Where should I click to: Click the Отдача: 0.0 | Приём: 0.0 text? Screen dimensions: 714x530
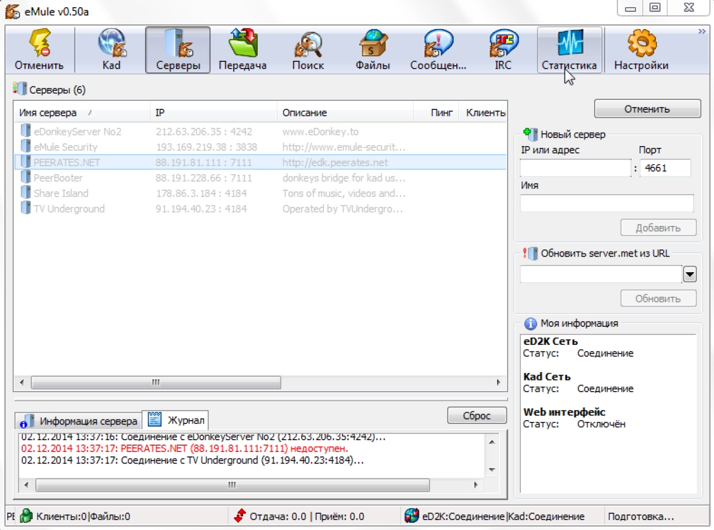tap(307, 517)
